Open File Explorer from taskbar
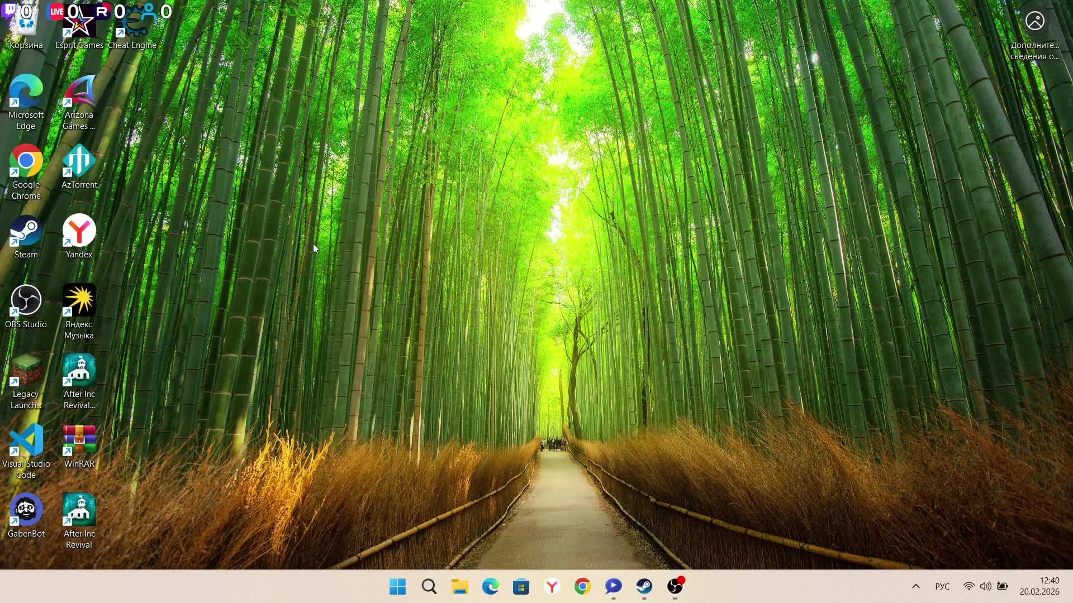The width and height of the screenshot is (1073, 603). [x=459, y=586]
